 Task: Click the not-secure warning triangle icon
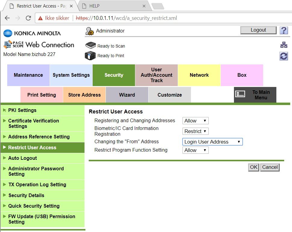pyautogui.click(x=40, y=18)
